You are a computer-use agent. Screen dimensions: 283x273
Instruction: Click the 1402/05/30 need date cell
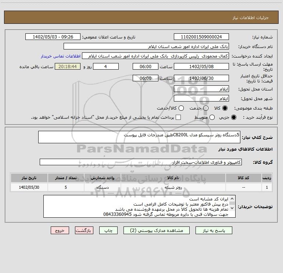click(29, 187)
